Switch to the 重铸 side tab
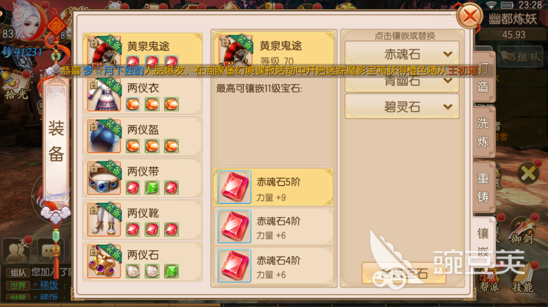548x307 pixels. click(x=483, y=188)
